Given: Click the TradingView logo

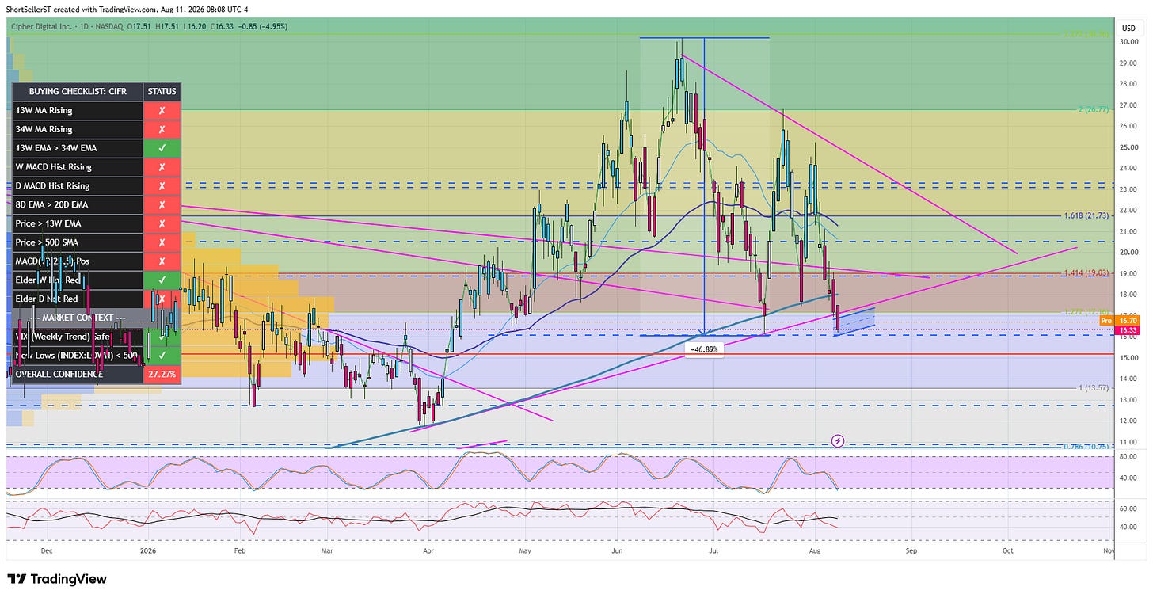Looking at the screenshot, I should pyautogui.click(x=57, y=579).
